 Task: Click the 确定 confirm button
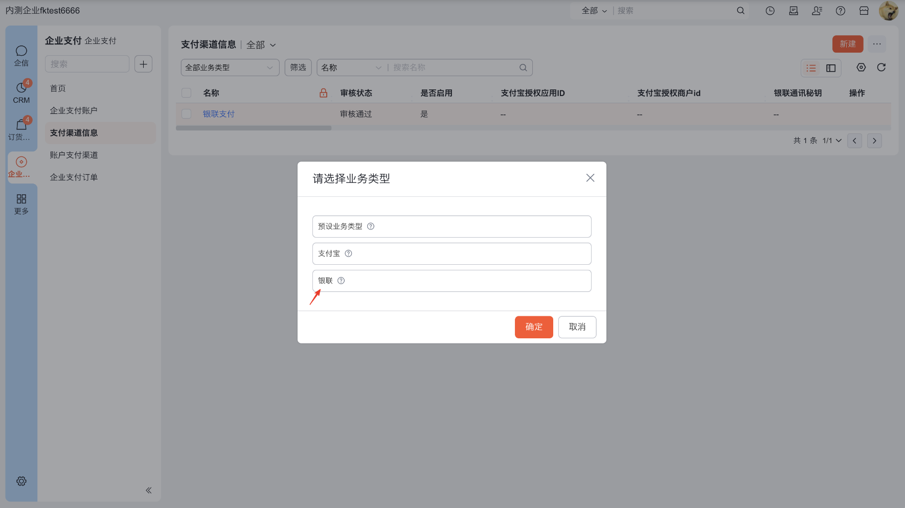pos(534,327)
